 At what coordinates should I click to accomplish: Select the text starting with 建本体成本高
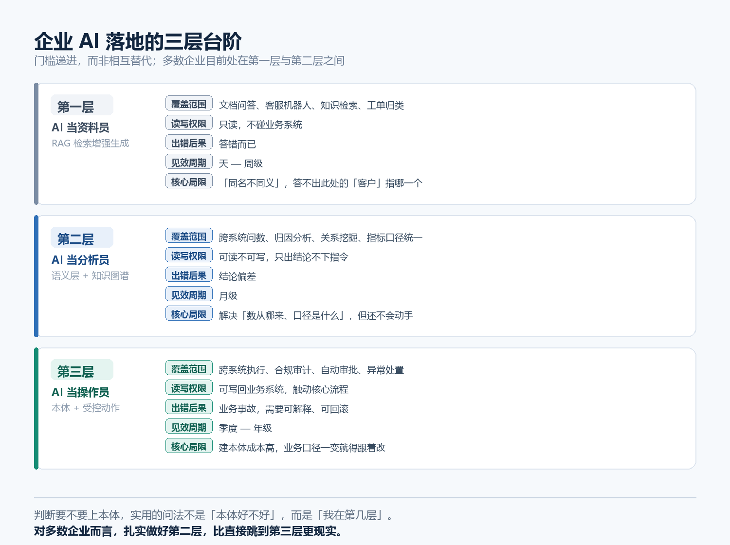click(x=302, y=448)
